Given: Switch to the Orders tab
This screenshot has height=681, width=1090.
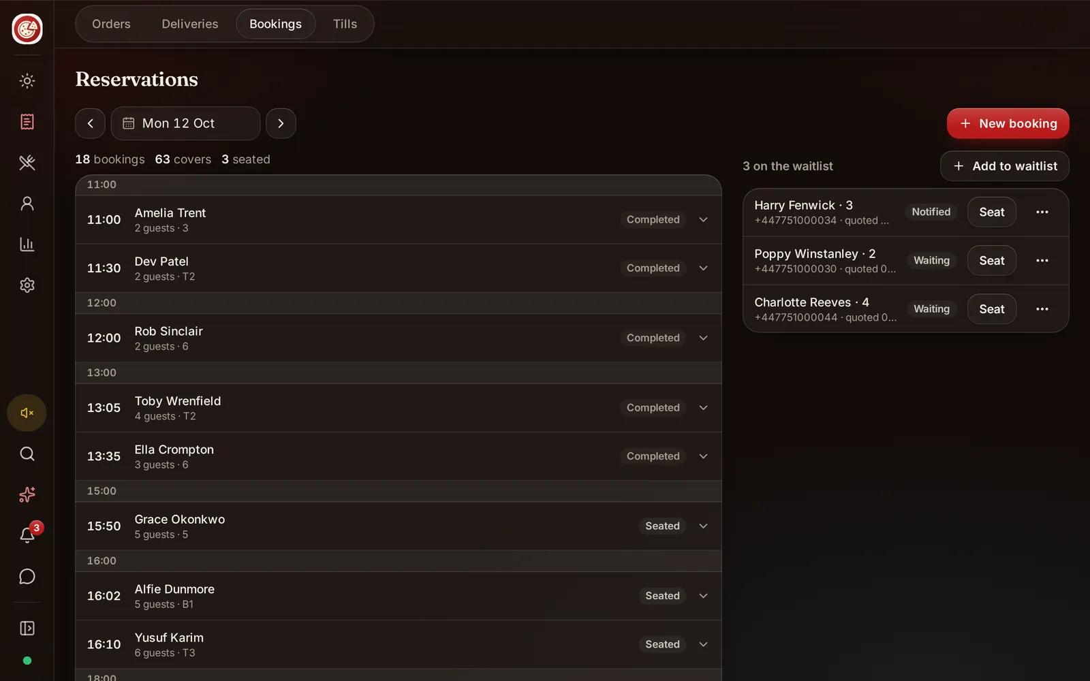Looking at the screenshot, I should pos(111,24).
